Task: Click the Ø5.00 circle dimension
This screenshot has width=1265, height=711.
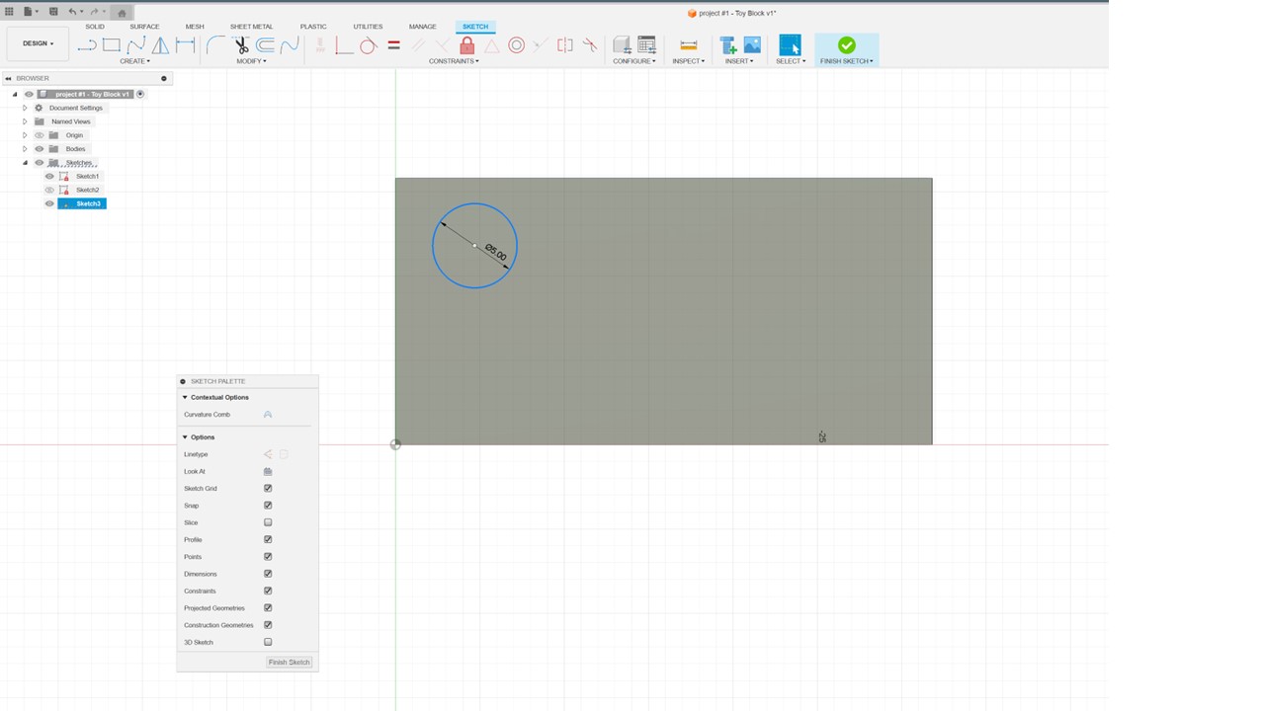Action: pyautogui.click(x=496, y=254)
